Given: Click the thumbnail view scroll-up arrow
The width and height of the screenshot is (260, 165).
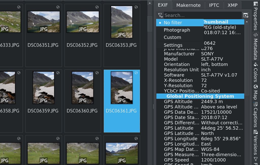Looking at the screenshot, I should pyautogui.click(x=150, y=3).
